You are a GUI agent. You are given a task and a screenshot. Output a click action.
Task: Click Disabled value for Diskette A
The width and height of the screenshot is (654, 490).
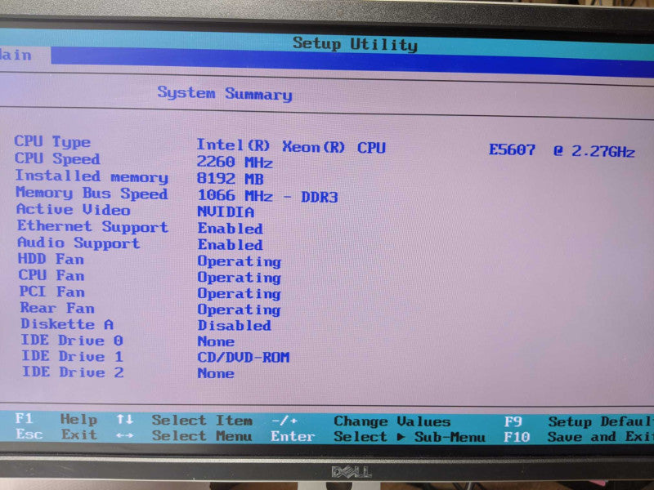(235, 325)
